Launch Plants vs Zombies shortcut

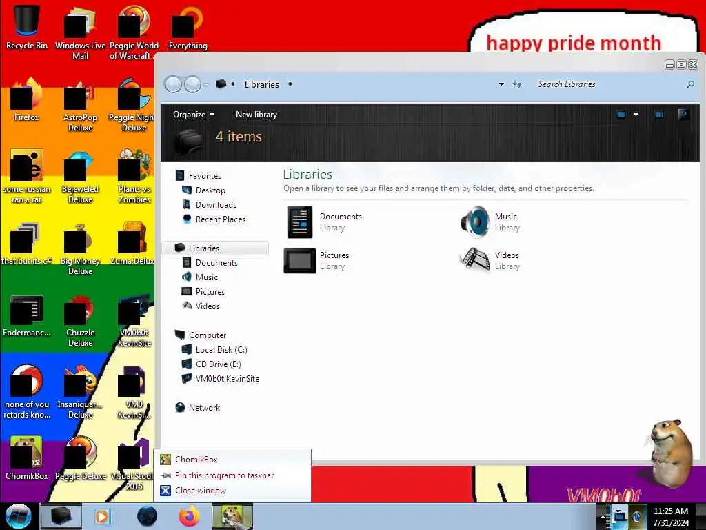coord(134,177)
